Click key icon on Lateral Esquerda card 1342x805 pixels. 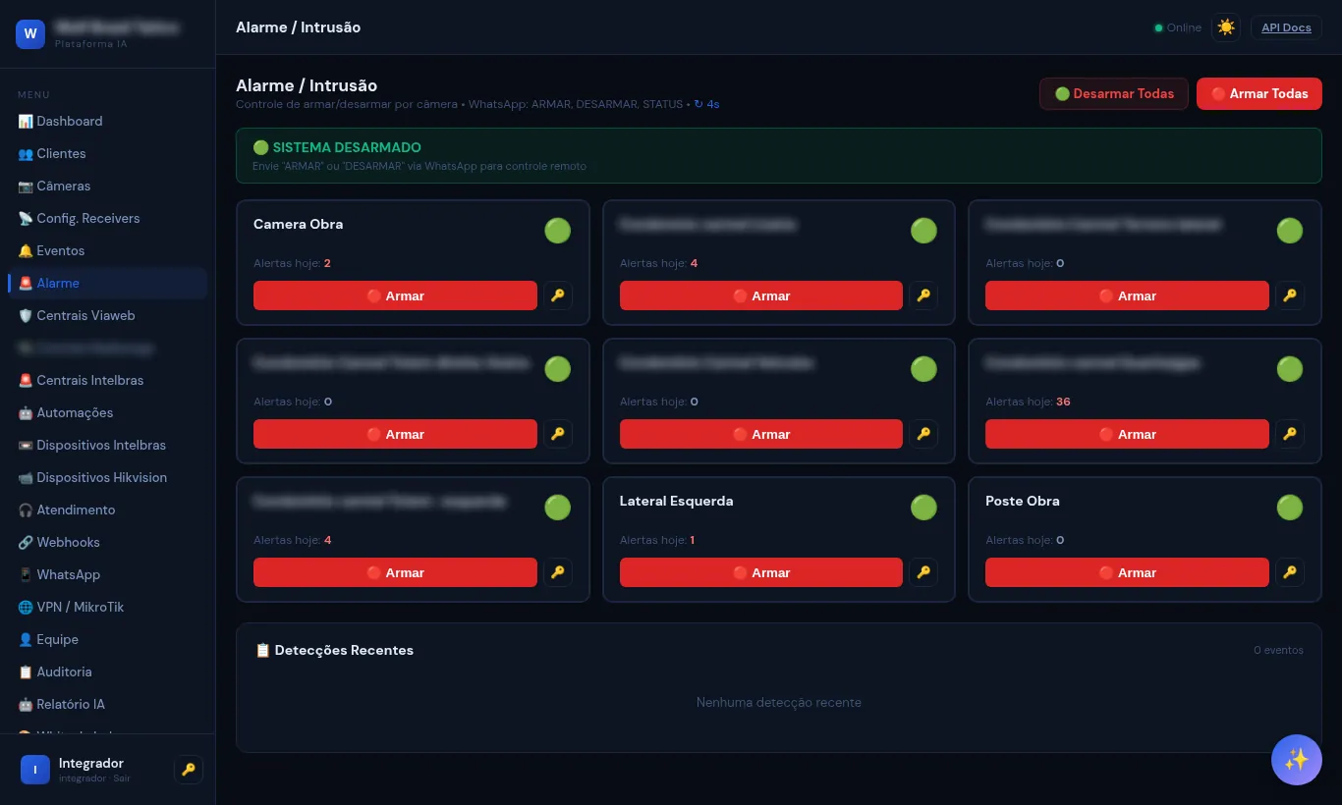point(923,572)
